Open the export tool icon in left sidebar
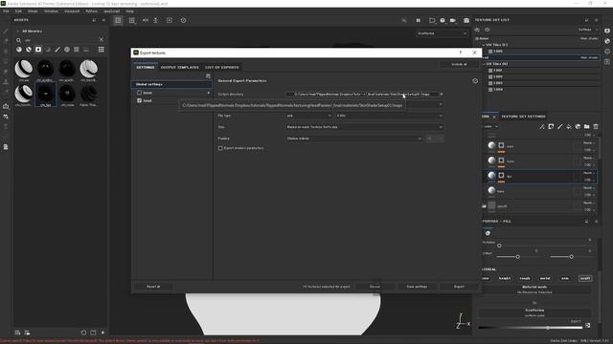The image size is (613, 344). click(6, 106)
